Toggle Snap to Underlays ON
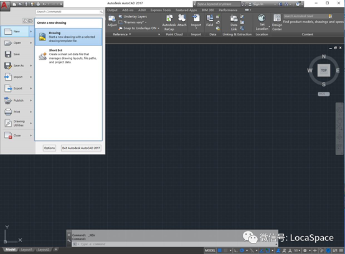Viewport: 345px width, 254px height. coord(139,28)
